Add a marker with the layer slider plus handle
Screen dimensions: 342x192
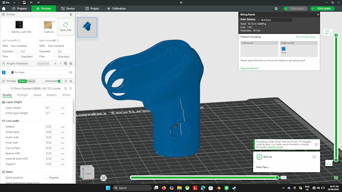[336, 35]
